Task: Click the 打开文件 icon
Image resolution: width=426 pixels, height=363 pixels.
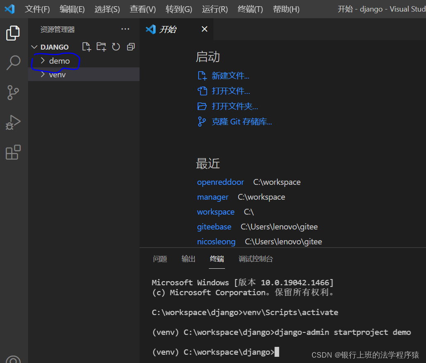Action: tap(202, 91)
